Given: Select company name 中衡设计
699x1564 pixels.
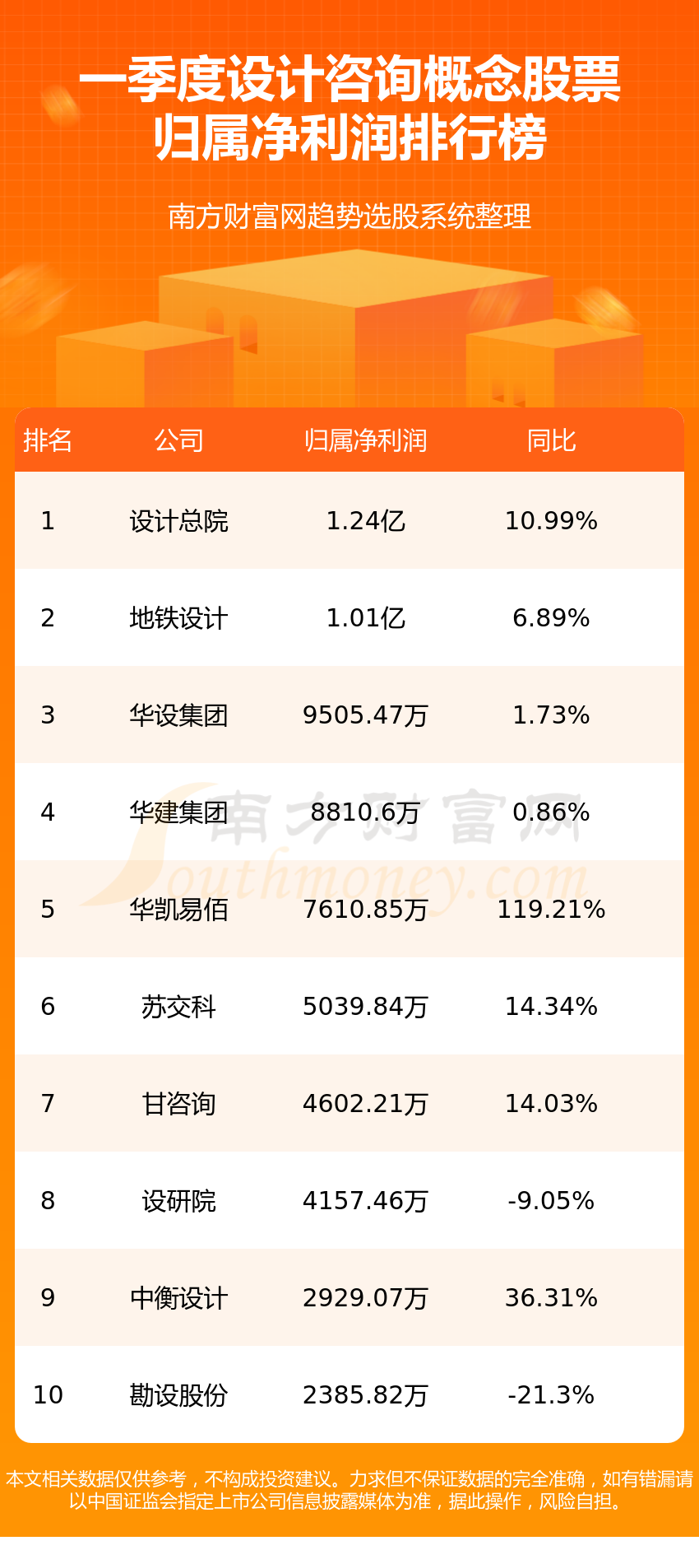Looking at the screenshot, I should tap(178, 1298).
